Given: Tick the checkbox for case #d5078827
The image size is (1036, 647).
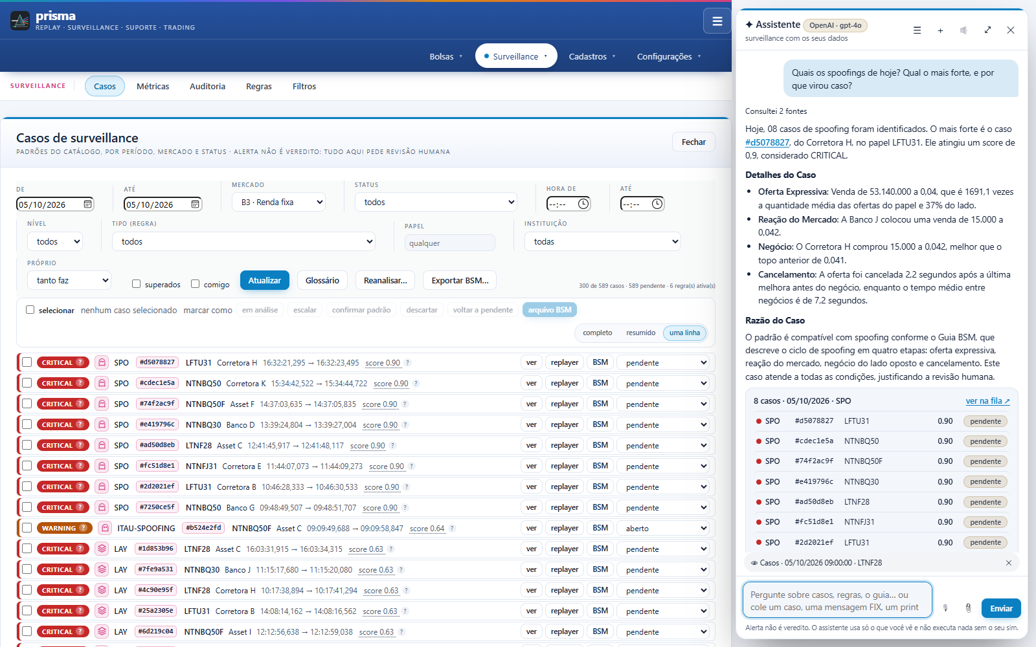Looking at the screenshot, I should point(27,362).
